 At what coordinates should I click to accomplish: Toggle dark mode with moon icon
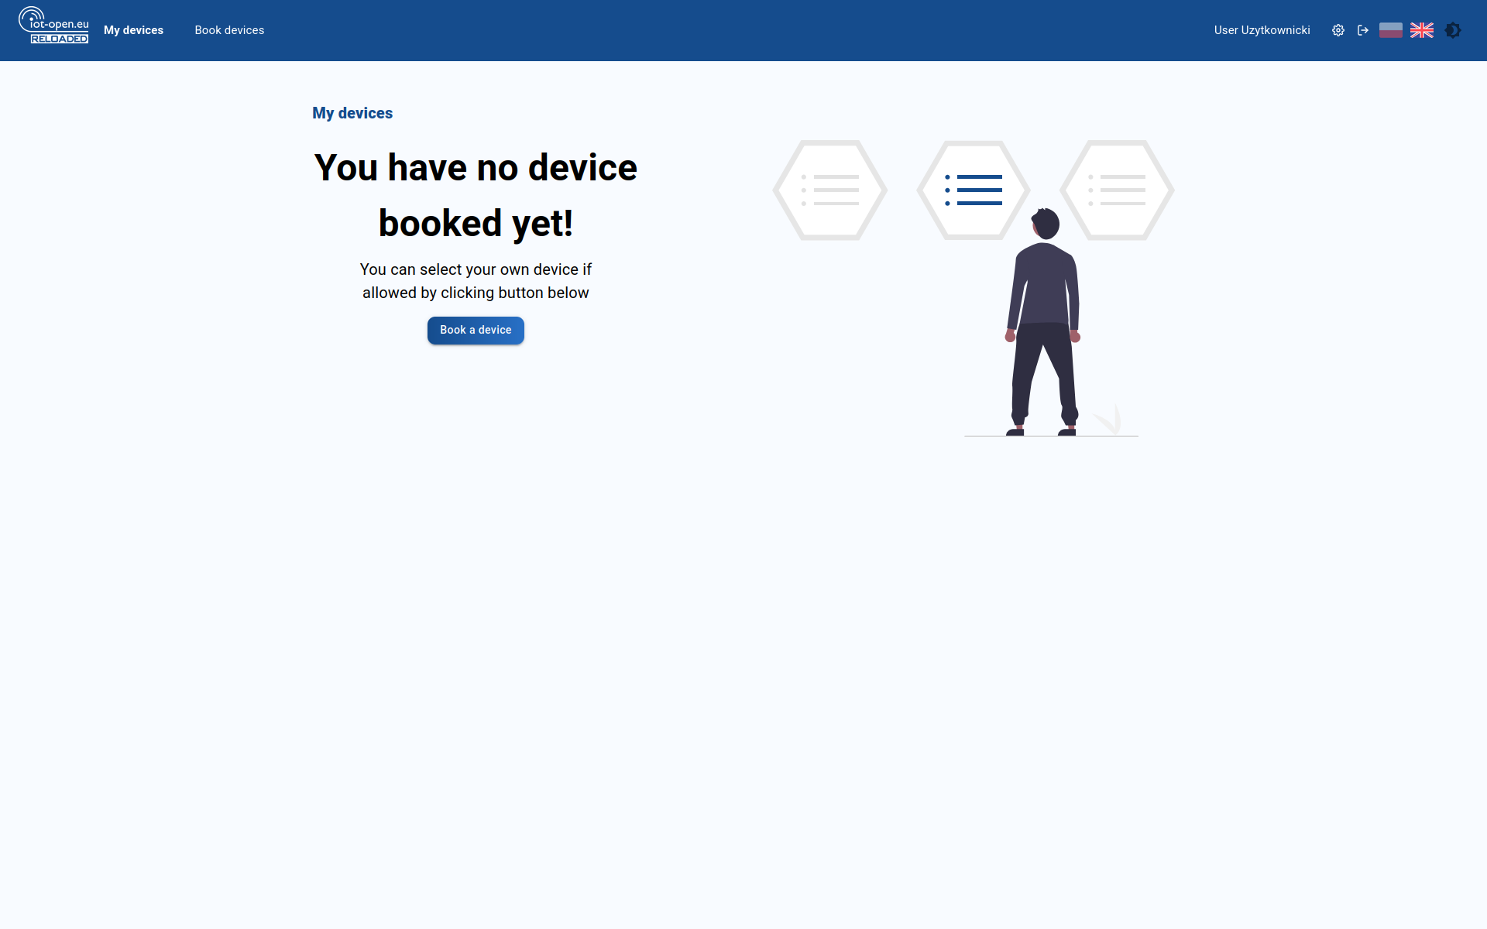coord(1453,30)
